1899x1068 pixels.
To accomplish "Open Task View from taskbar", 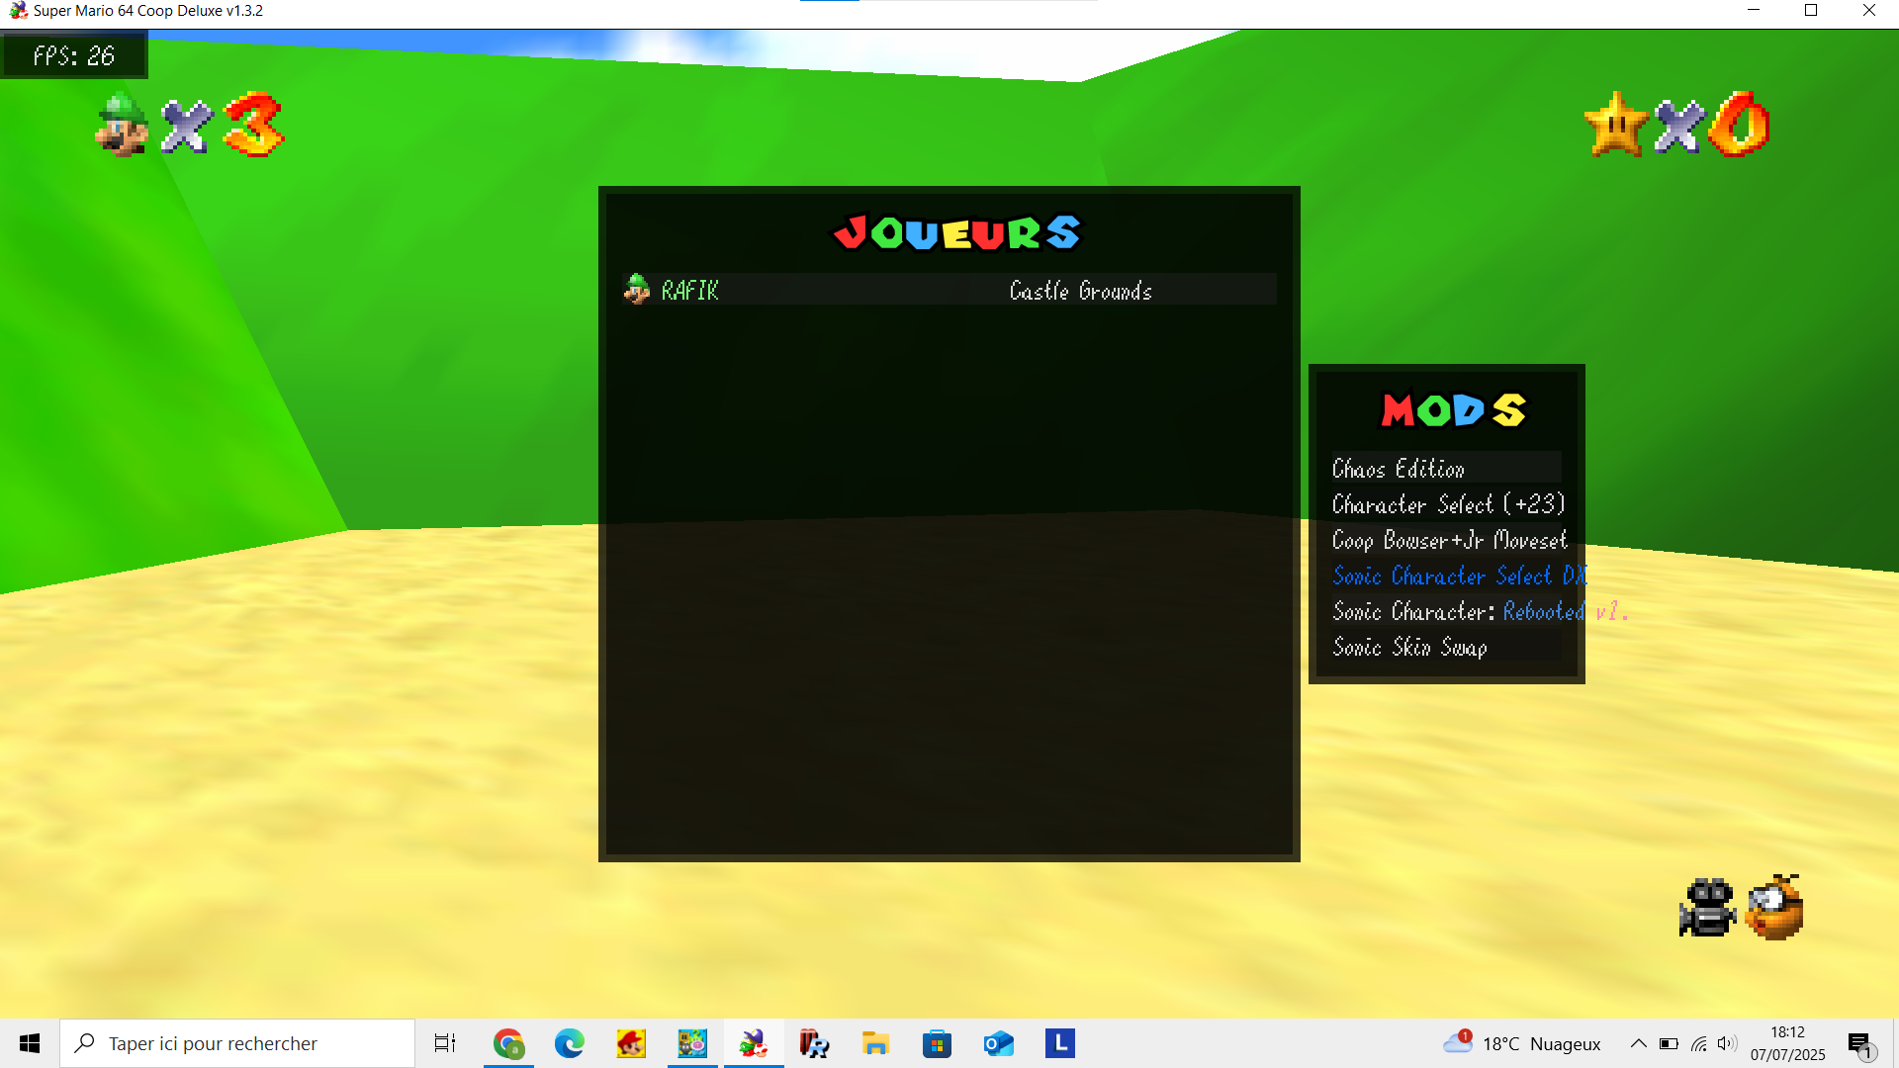I will pyautogui.click(x=445, y=1043).
